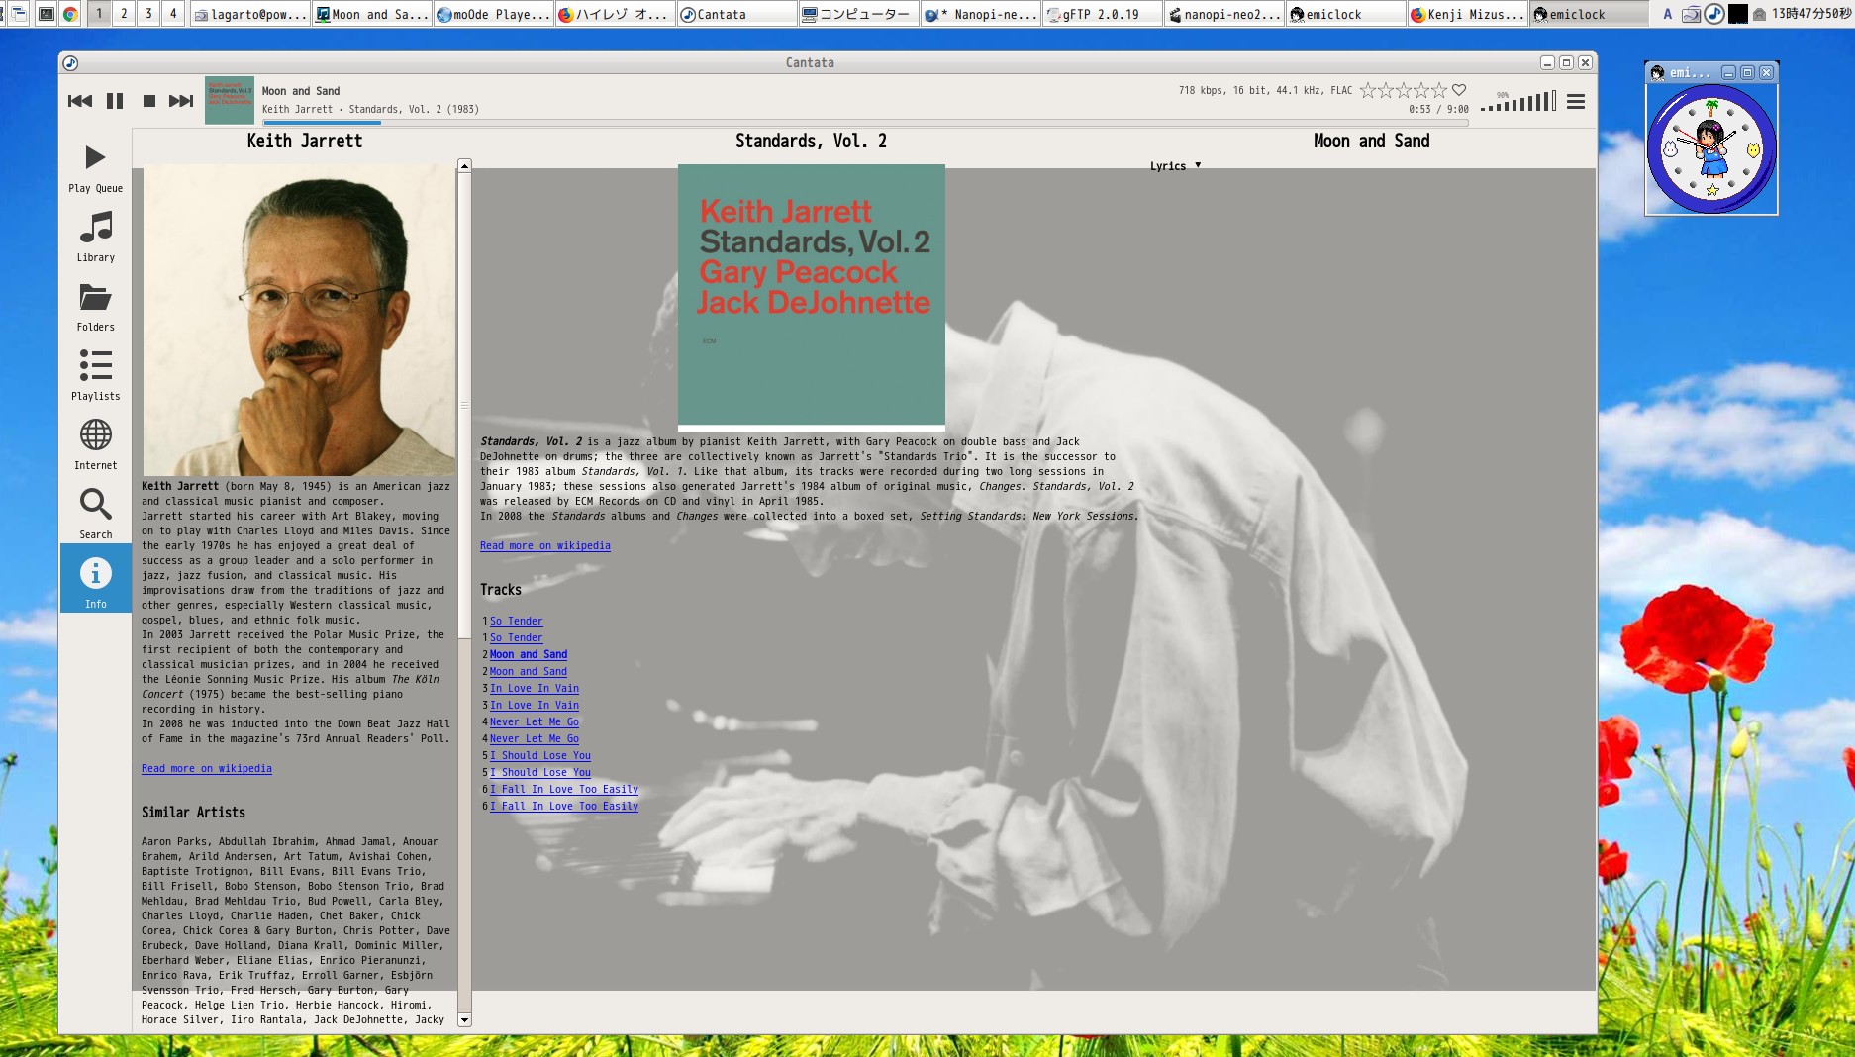Open the hamburger main menu
1855x1057 pixels.
(x=1576, y=101)
